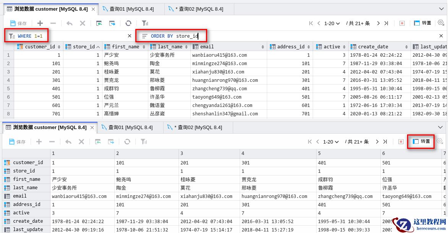Clear the ORDER BY clause with its X
The image size is (448, 233).
[x=441, y=36]
